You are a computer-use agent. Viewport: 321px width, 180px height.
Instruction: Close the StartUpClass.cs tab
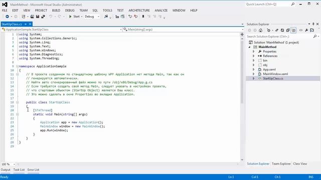coord(30,24)
